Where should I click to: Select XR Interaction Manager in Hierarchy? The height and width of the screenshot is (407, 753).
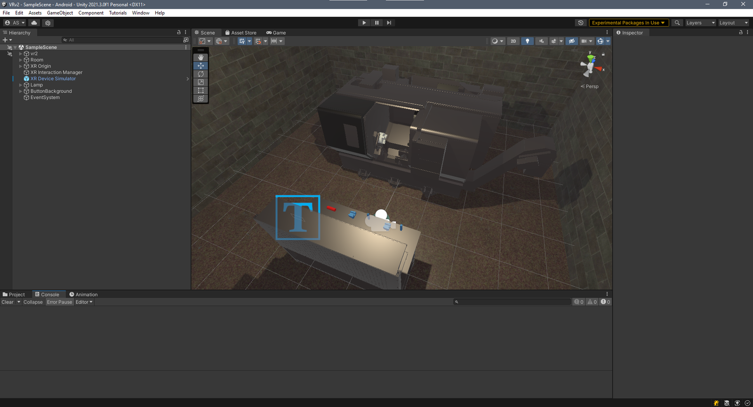point(56,72)
